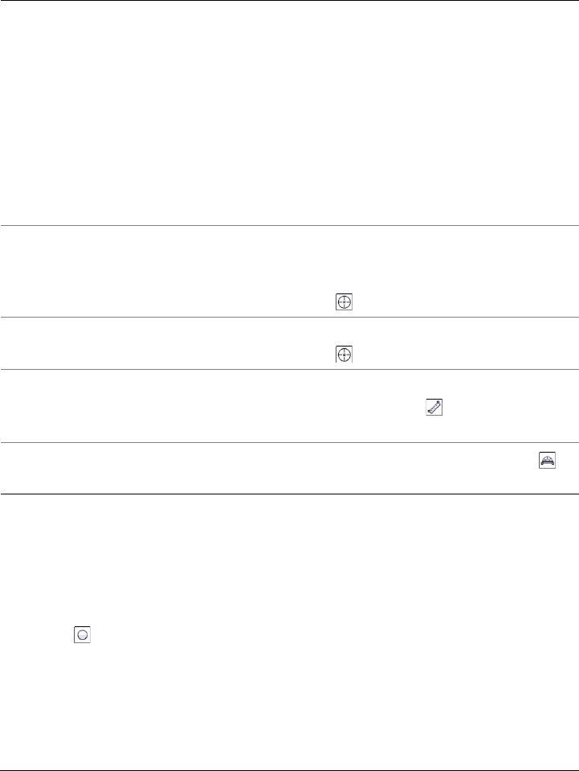The height and width of the screenshot is (771, 579).
Task: Click the lower crosshair target icon
Action: pyautogui.click(x=344, y=355)
